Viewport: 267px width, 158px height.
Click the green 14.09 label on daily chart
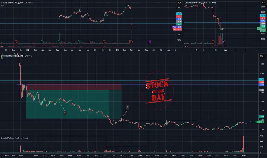[x=179, y=24]
